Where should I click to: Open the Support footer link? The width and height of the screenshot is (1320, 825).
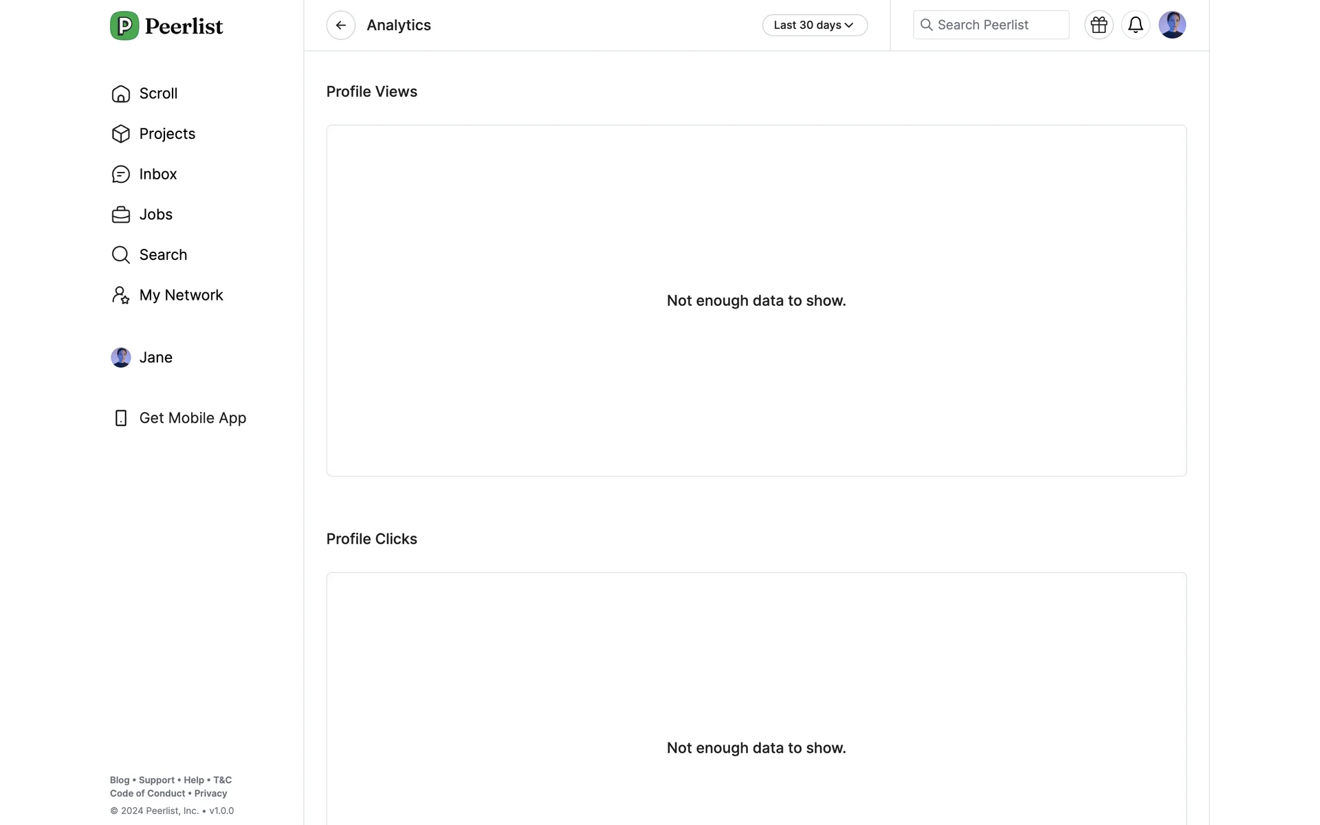tap(157, 780)
